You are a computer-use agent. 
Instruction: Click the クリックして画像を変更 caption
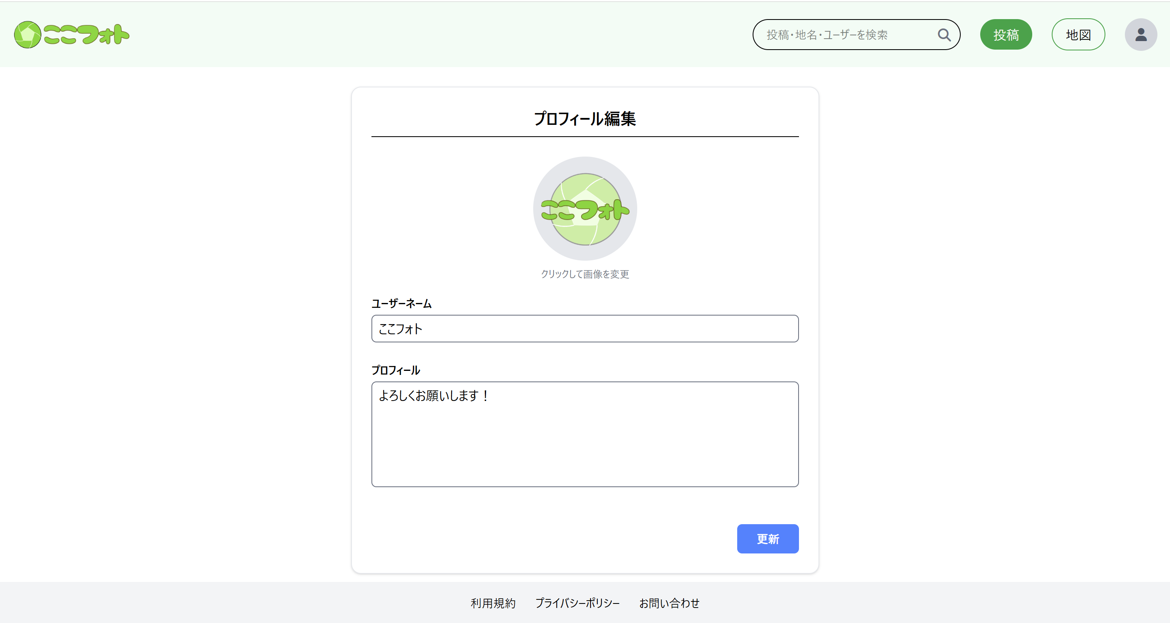click(584, 274)
